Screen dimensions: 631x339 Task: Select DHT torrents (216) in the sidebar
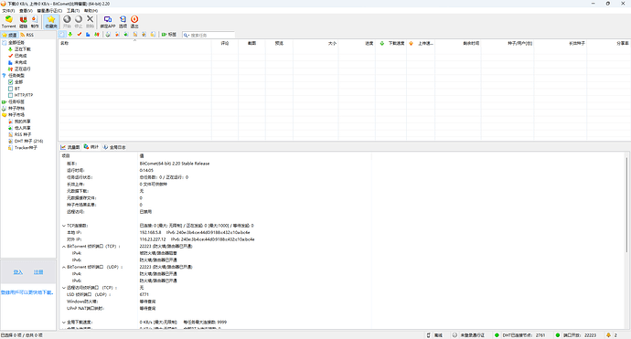pyautogui.click(x=28, y=141)
